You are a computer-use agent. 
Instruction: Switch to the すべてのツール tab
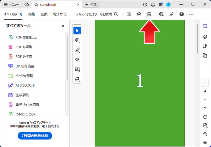(13, 14)
